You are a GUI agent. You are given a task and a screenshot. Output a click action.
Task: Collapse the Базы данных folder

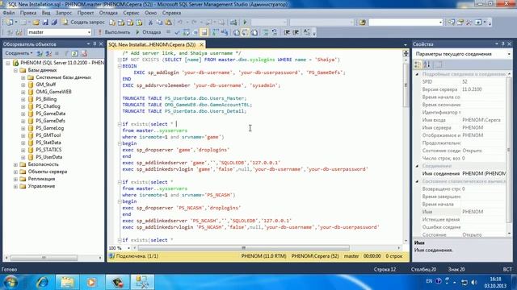(15, 70)
